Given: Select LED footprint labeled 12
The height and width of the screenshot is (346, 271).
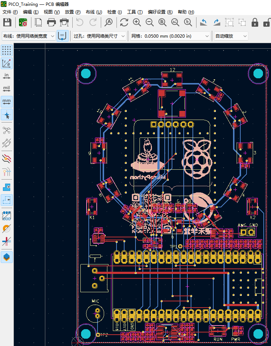Looking at the screenshot, I should tap(172, 80).
